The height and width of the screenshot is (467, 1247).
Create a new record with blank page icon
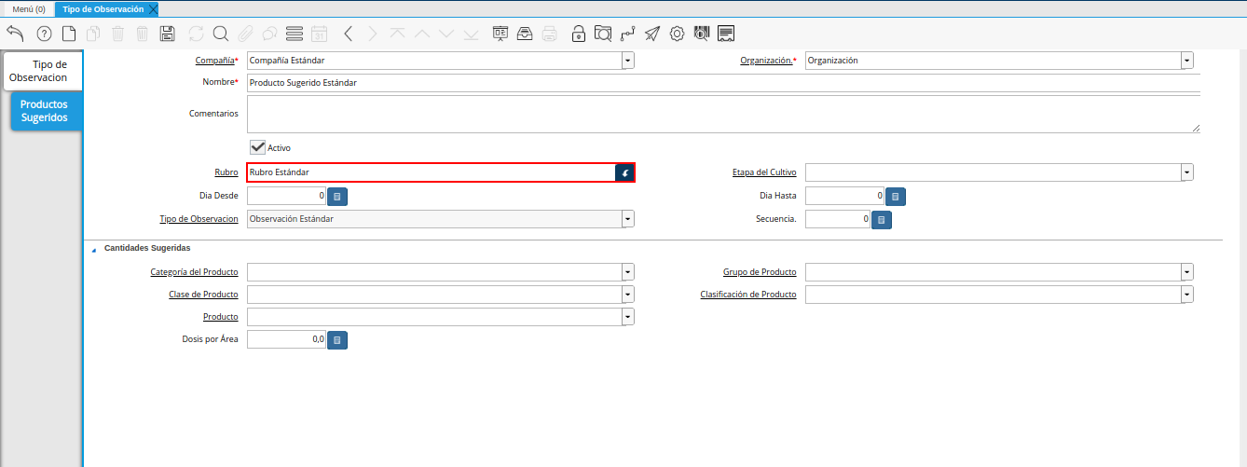(x=69, y=34)
